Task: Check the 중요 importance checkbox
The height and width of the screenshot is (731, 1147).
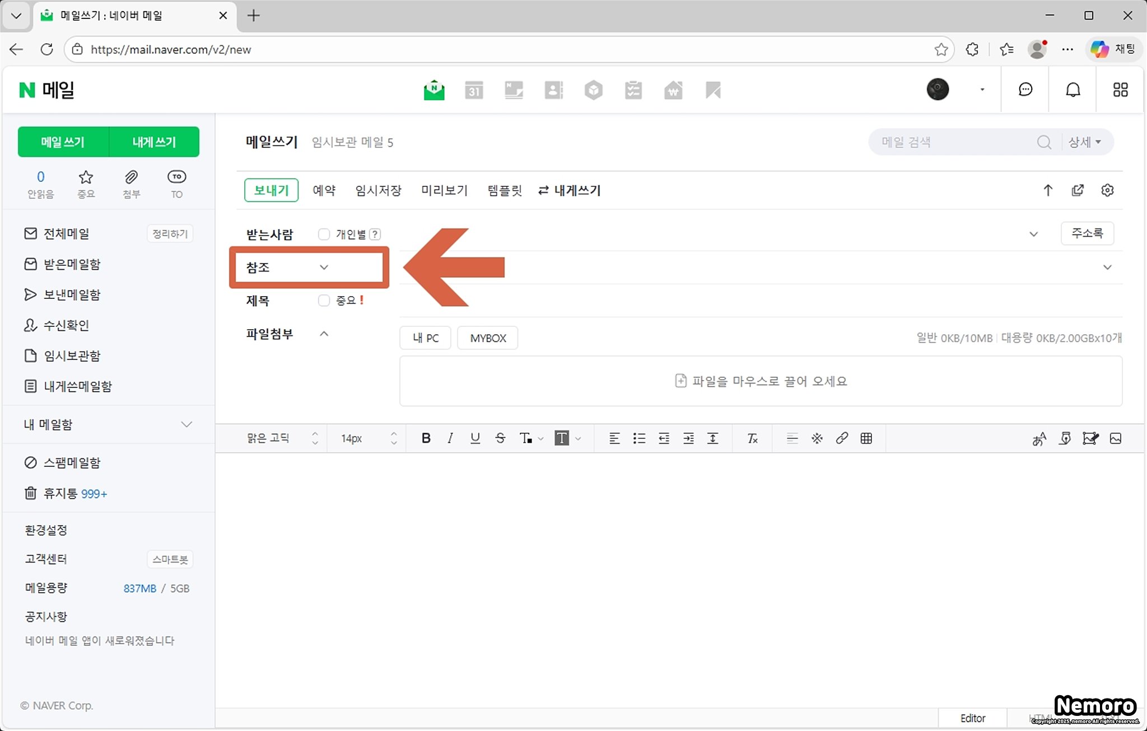Action: (324, 301)
